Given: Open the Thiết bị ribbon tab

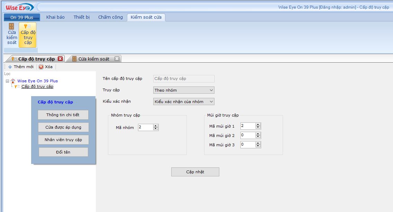Looking at the screenshot, I should (x=81, y=17).
